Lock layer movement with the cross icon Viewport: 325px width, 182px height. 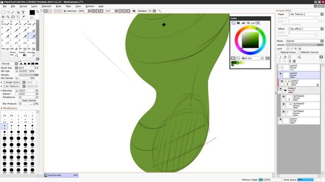pyautogui.click(x=296, y=49)
